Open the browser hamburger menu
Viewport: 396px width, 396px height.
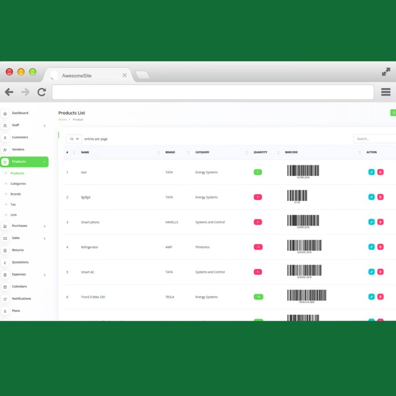(x=386, y=92)
